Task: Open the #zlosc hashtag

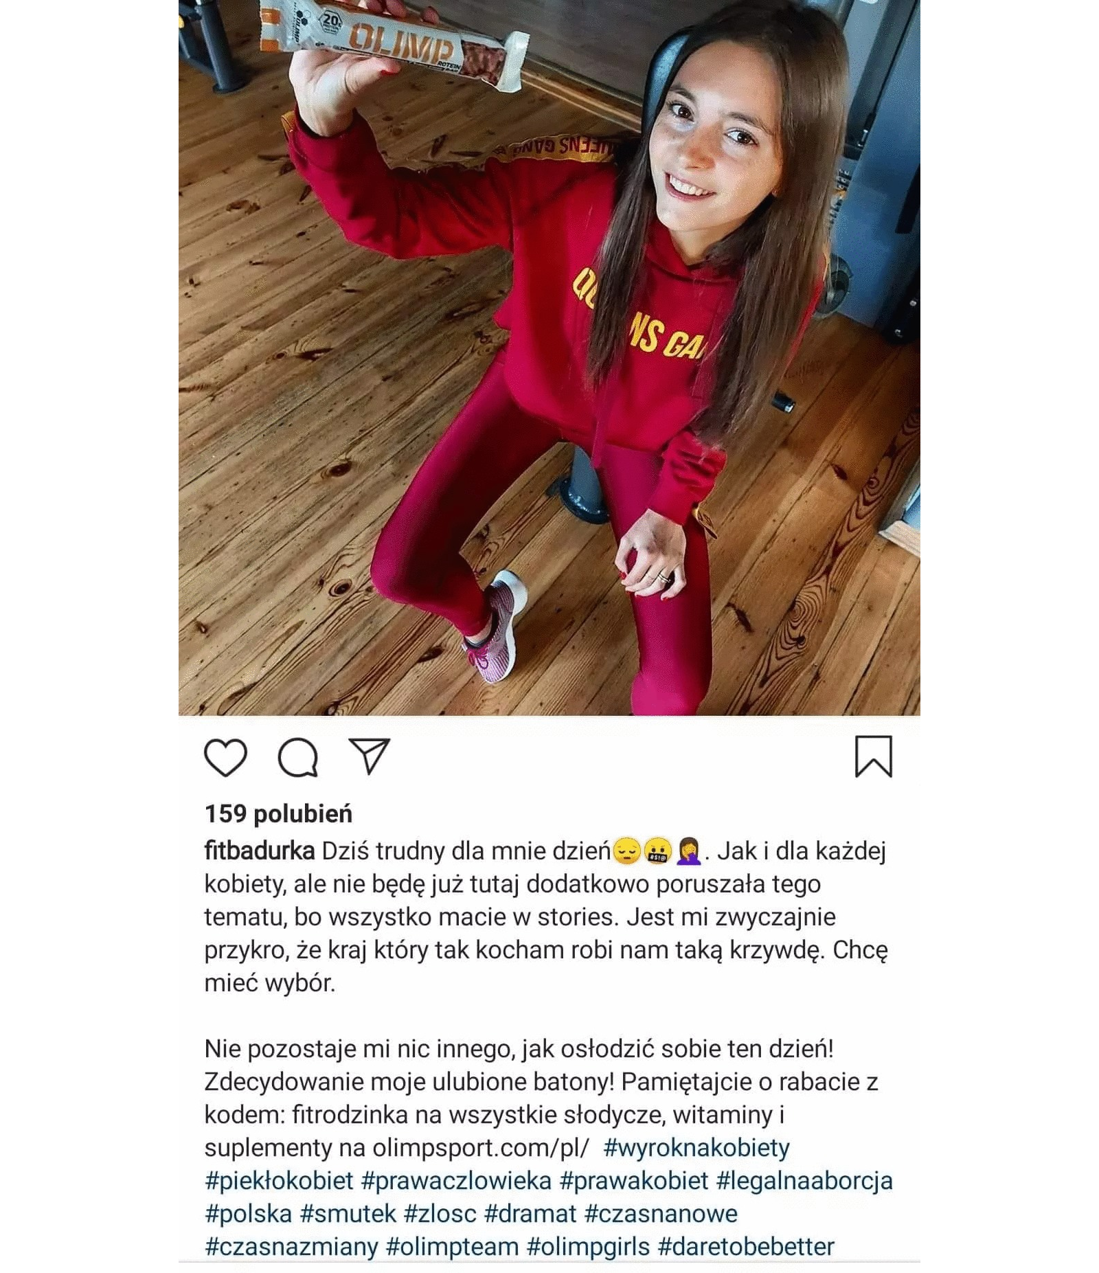Action: point(440,1214)
